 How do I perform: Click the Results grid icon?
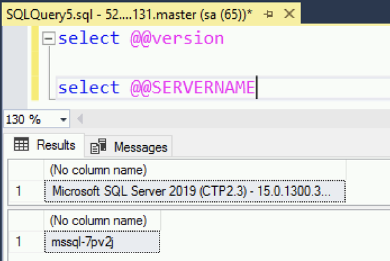click(x=21, y=144)
